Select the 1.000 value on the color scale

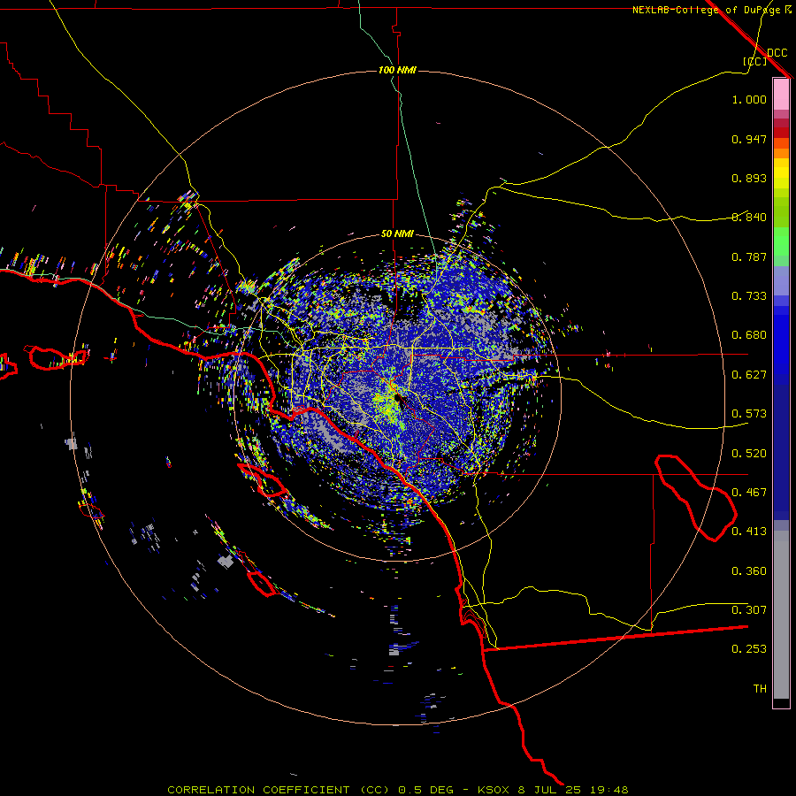pyautogui.click(x=749, y=99)
